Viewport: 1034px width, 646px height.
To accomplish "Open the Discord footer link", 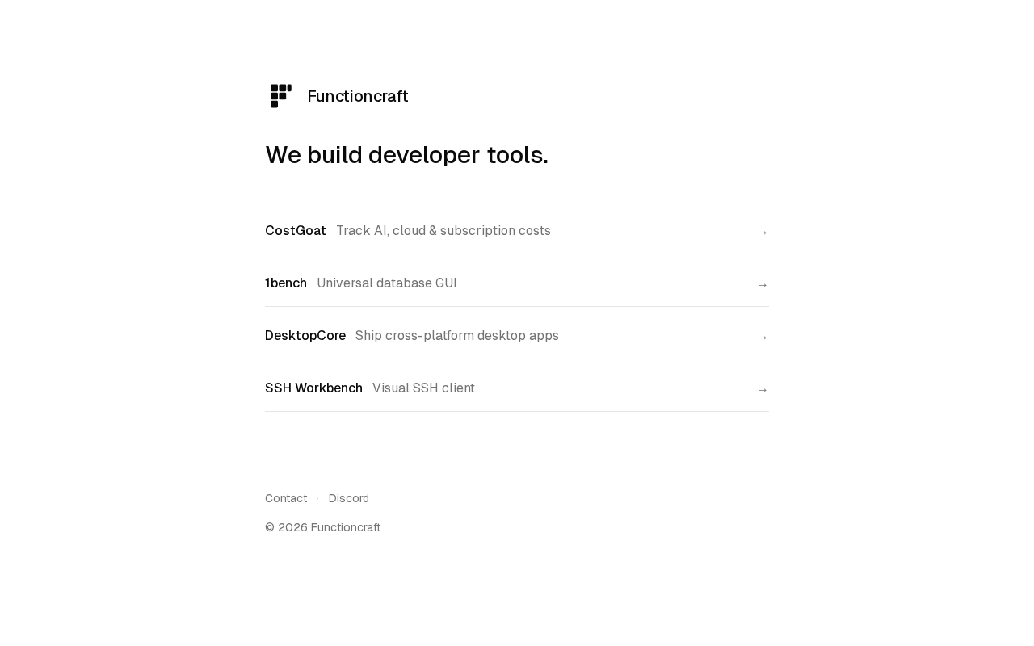I will 348,498.
